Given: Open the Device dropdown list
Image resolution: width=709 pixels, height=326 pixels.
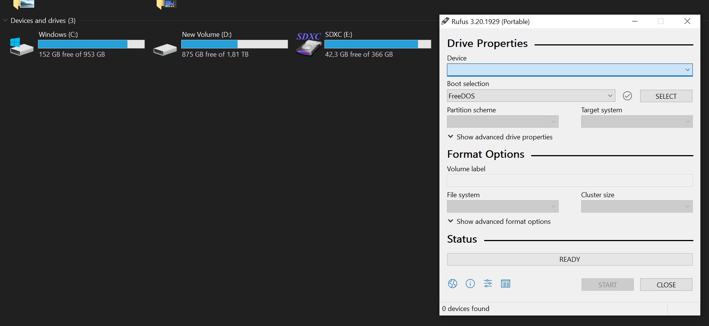Looking at the screenshot, I should 570,70.
